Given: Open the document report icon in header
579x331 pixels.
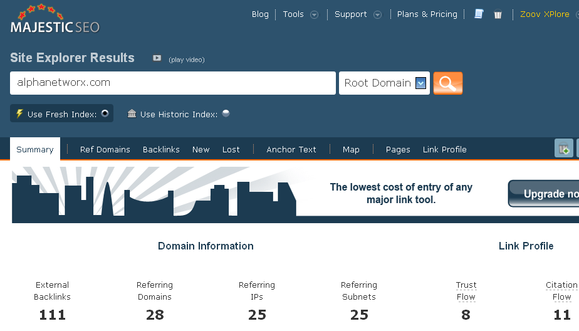Looking at the screenshot, I should coord(479,14).
